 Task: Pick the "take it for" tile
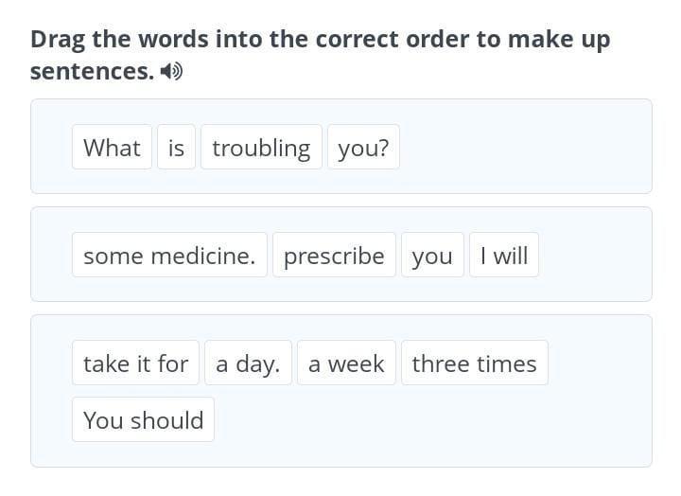[x=135, y=363]
